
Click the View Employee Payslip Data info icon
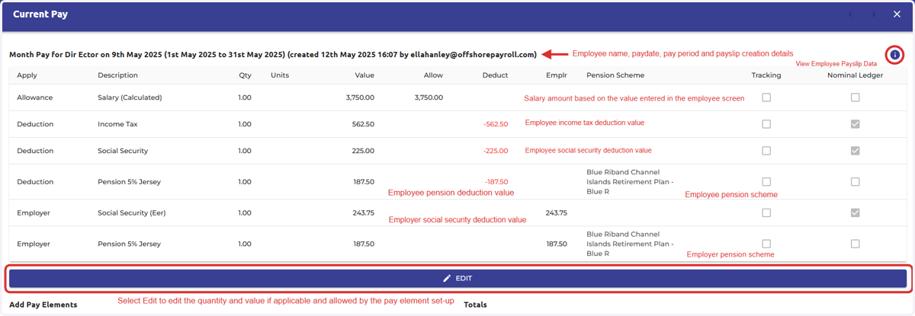point(894,55)
